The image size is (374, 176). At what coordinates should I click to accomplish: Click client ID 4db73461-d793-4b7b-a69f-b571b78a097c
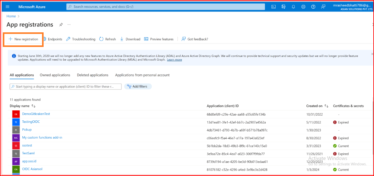click(x=237, y=130)
